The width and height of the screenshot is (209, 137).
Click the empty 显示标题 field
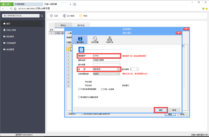pyautogui.click(x=106, y=65)
